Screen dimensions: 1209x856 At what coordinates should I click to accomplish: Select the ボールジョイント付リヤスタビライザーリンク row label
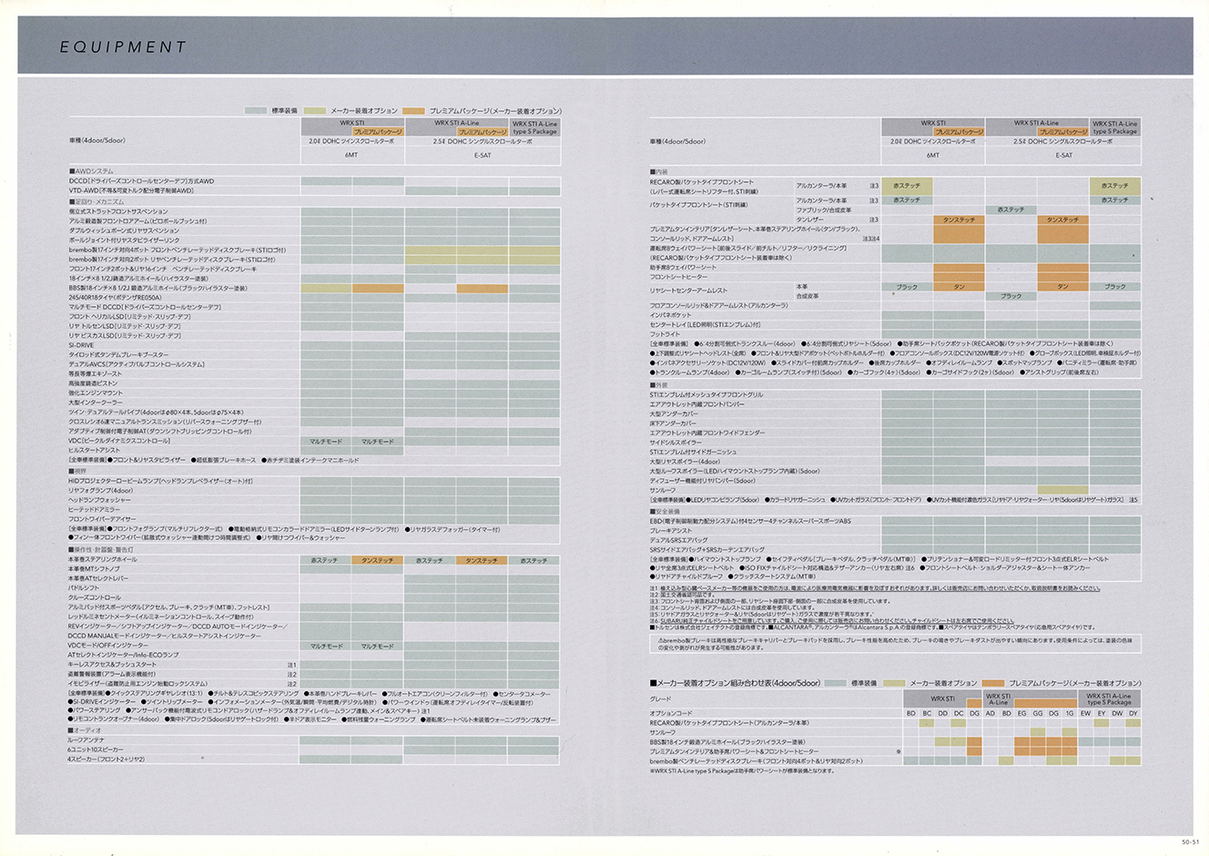point(123,240)
